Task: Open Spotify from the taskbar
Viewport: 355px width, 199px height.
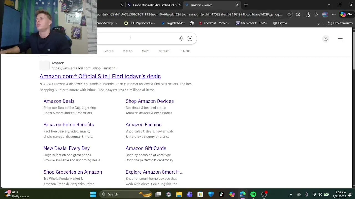Action: 253,194
